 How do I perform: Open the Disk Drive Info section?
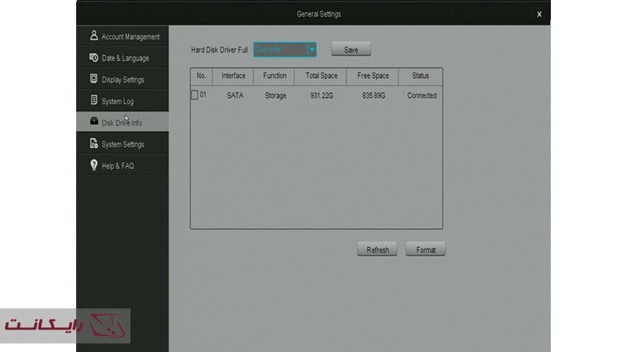point(121,122)
